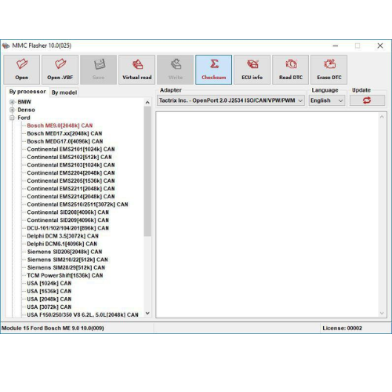
Task: Click the Denso tree label
Action: (26, 110)
